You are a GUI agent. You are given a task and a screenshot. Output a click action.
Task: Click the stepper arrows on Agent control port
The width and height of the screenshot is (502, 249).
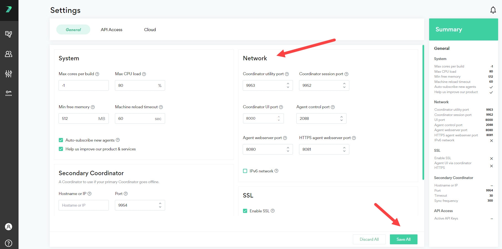pyautogui.click(x=342, y=118)
